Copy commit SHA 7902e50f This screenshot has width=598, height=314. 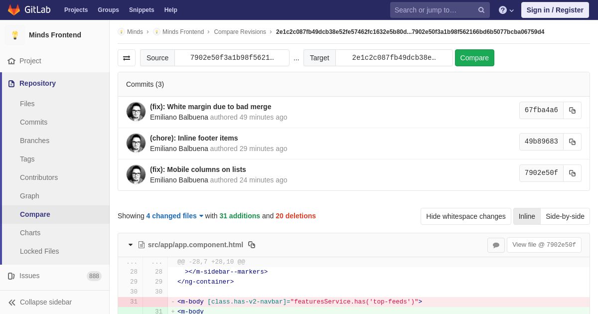[572, 173]
